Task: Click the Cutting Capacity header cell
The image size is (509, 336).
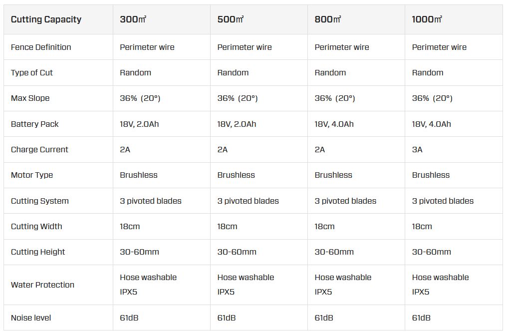Action: (x=46, y=19)
